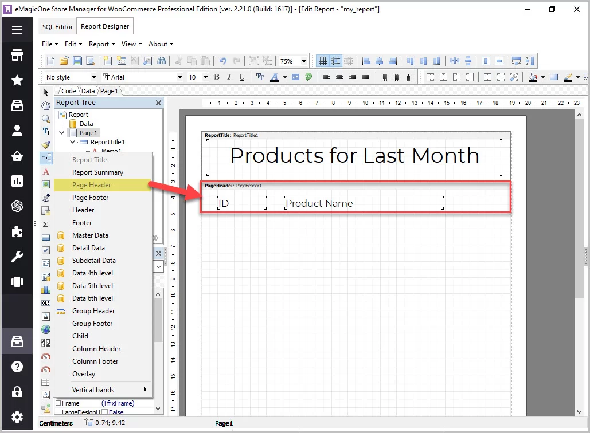590x433 pixels.
Task: Click the binoculars Find icon
Action: coord(162,61)
